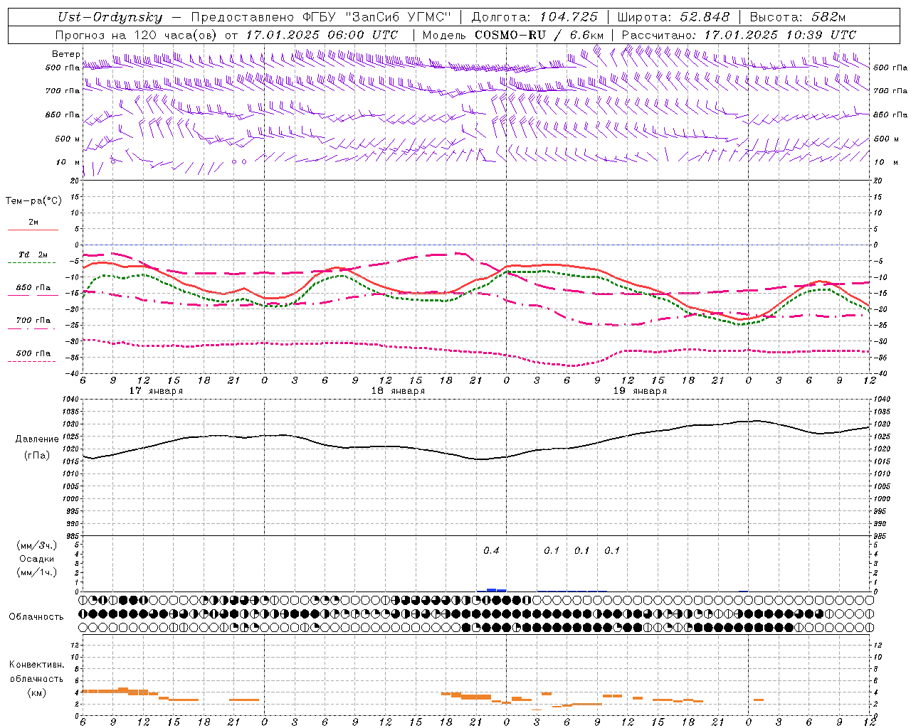
Task: Click the "17 января" date label
Action: (x=156, y=391)
